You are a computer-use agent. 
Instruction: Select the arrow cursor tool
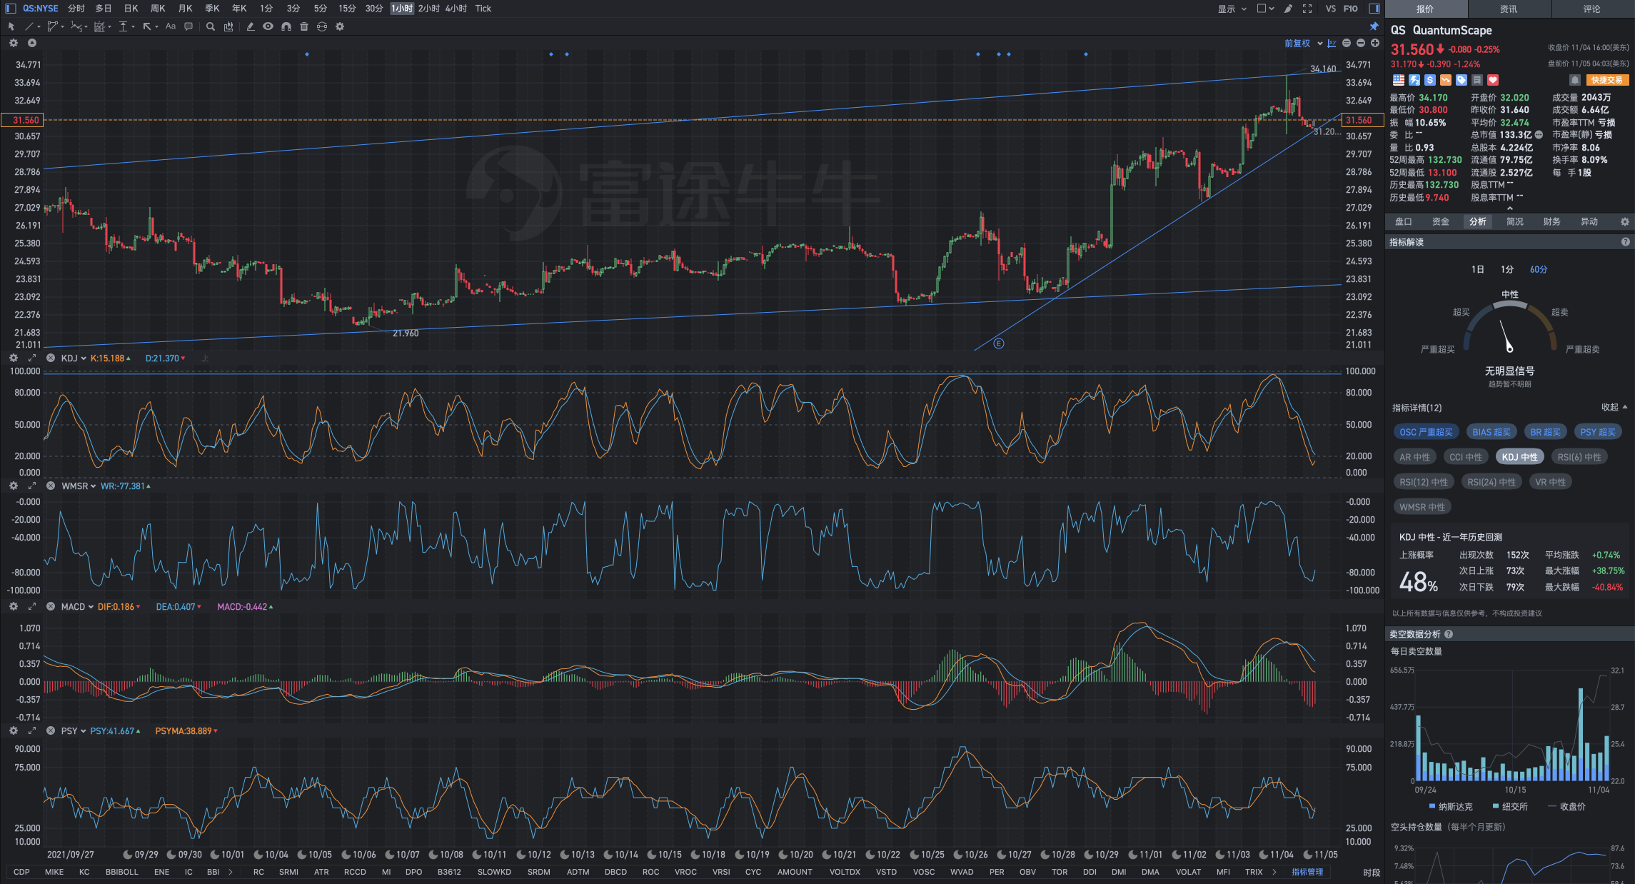[x=11, y=26]
